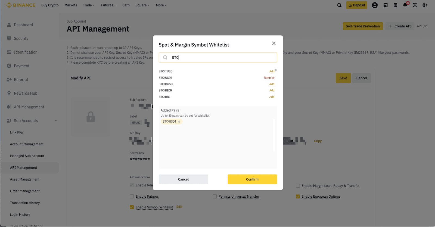Click the search icon in whitelist dialog

coord(165,57)
